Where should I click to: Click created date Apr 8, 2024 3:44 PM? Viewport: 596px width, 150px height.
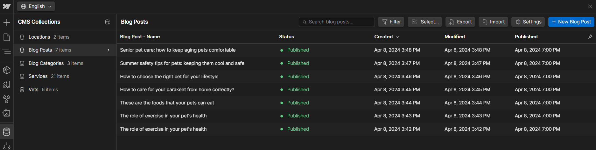coord(397,103)
